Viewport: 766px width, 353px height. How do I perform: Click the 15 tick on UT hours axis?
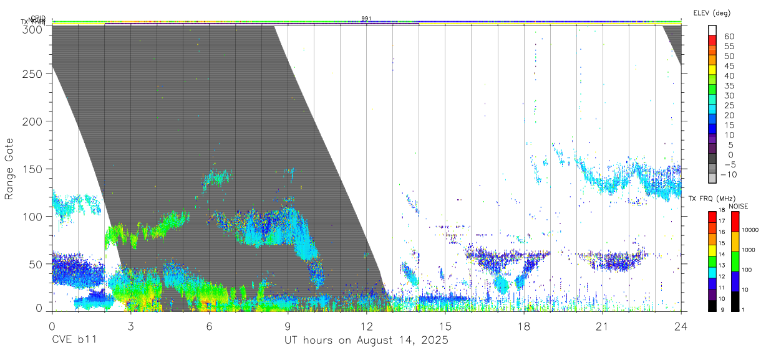[445, 326]
